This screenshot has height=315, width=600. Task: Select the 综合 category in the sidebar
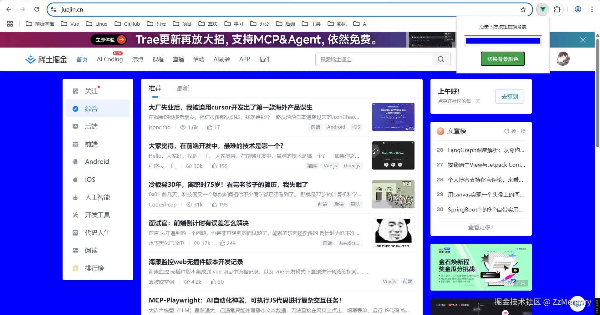pos(92,109)
